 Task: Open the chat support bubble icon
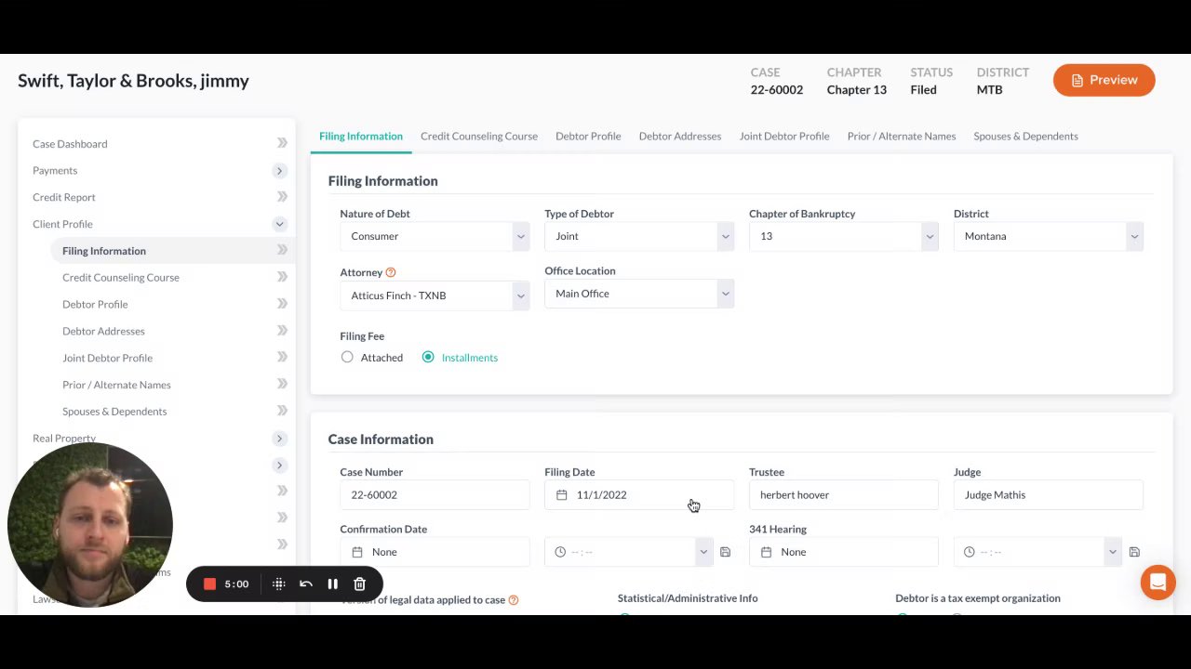click(x=1158, y=583)
